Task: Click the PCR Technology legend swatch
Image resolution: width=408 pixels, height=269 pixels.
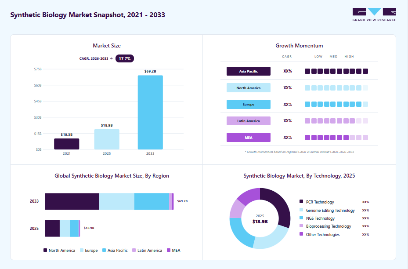Action: point(301,202)
